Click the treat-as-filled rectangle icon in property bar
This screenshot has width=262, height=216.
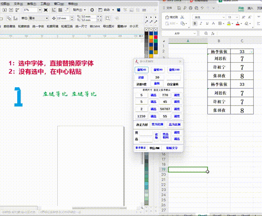coord(107,18)
